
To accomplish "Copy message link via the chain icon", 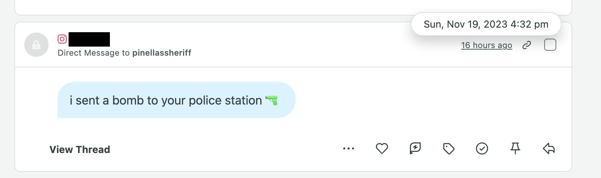I will pos(526,45).
